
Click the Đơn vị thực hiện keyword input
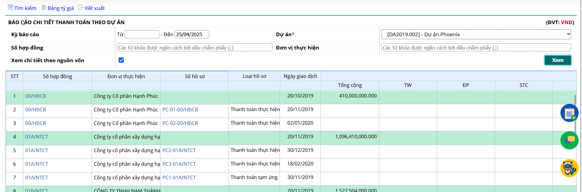[476, 47]
